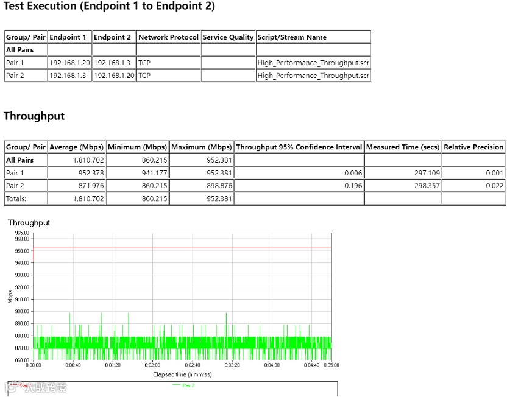Click the 900.00 y-axis tick label
The image size is (507, 397).
[22, 311]
